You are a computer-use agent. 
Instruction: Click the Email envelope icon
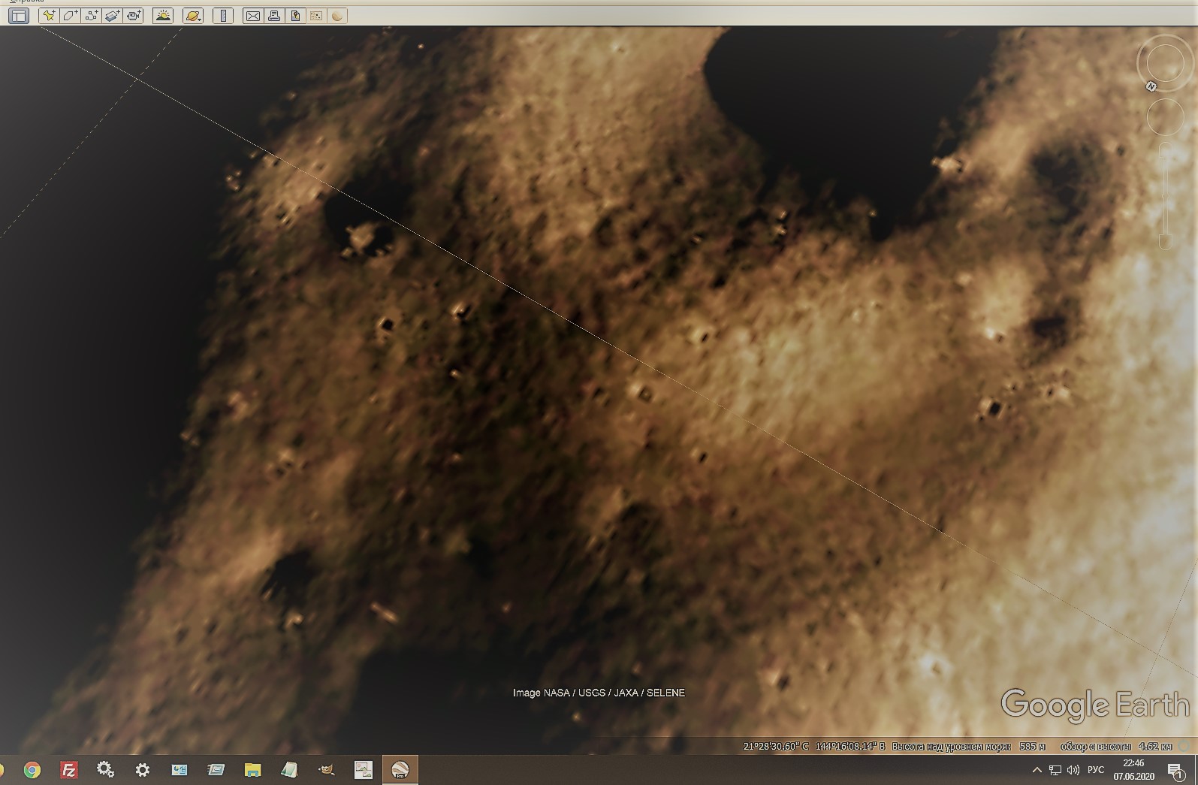click(x=253, y=16)
